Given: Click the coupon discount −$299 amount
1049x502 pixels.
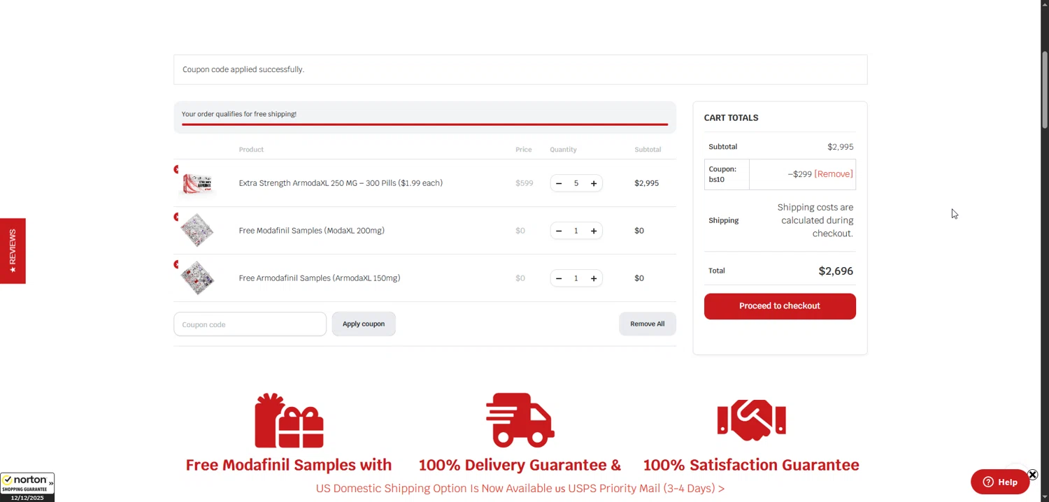Looking at the screenshot, I should (799, 174).
